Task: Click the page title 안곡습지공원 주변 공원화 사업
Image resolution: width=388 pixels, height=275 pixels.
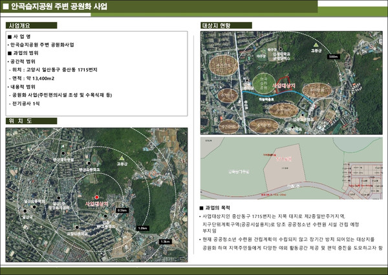Action: [59, 6]
